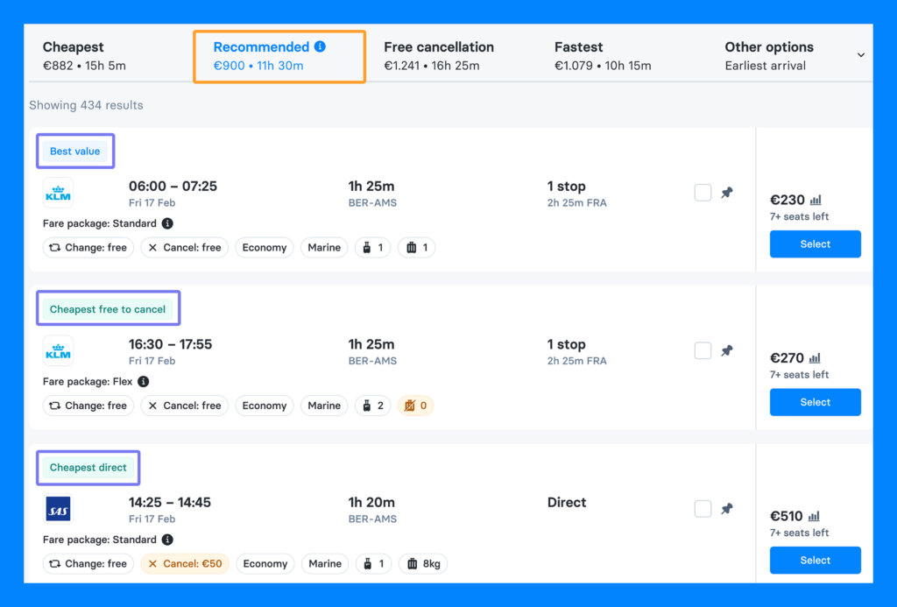Pin the 06:00 KLM flight
Viewport: 897px width, 607px height.
point(727,193)
